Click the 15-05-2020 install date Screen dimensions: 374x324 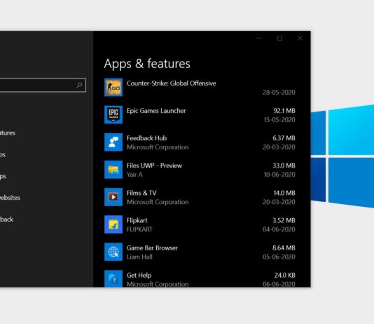(279, 120)
